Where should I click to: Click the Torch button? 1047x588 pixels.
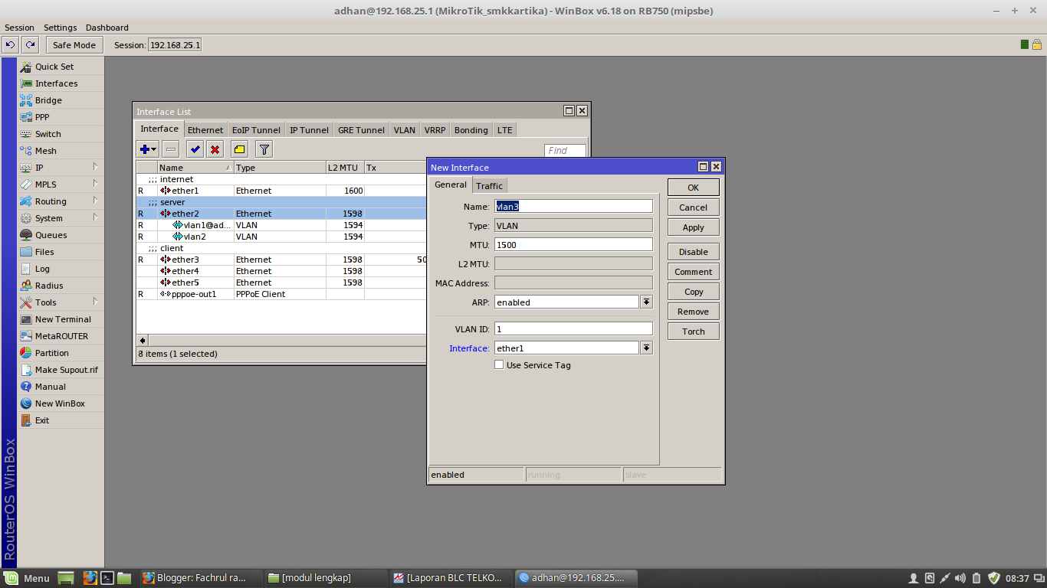coord(693,332)
